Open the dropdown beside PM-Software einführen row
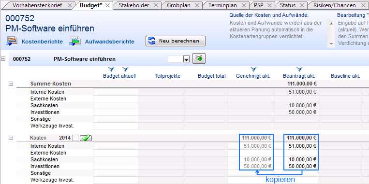 coord(186,59)
